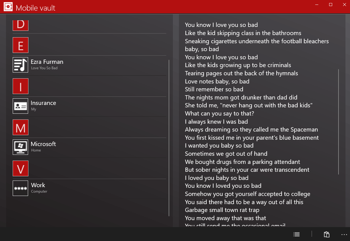Screen dimensions: 350x241
Task: Select the letter E group header
Action: (x=21, y=45)
